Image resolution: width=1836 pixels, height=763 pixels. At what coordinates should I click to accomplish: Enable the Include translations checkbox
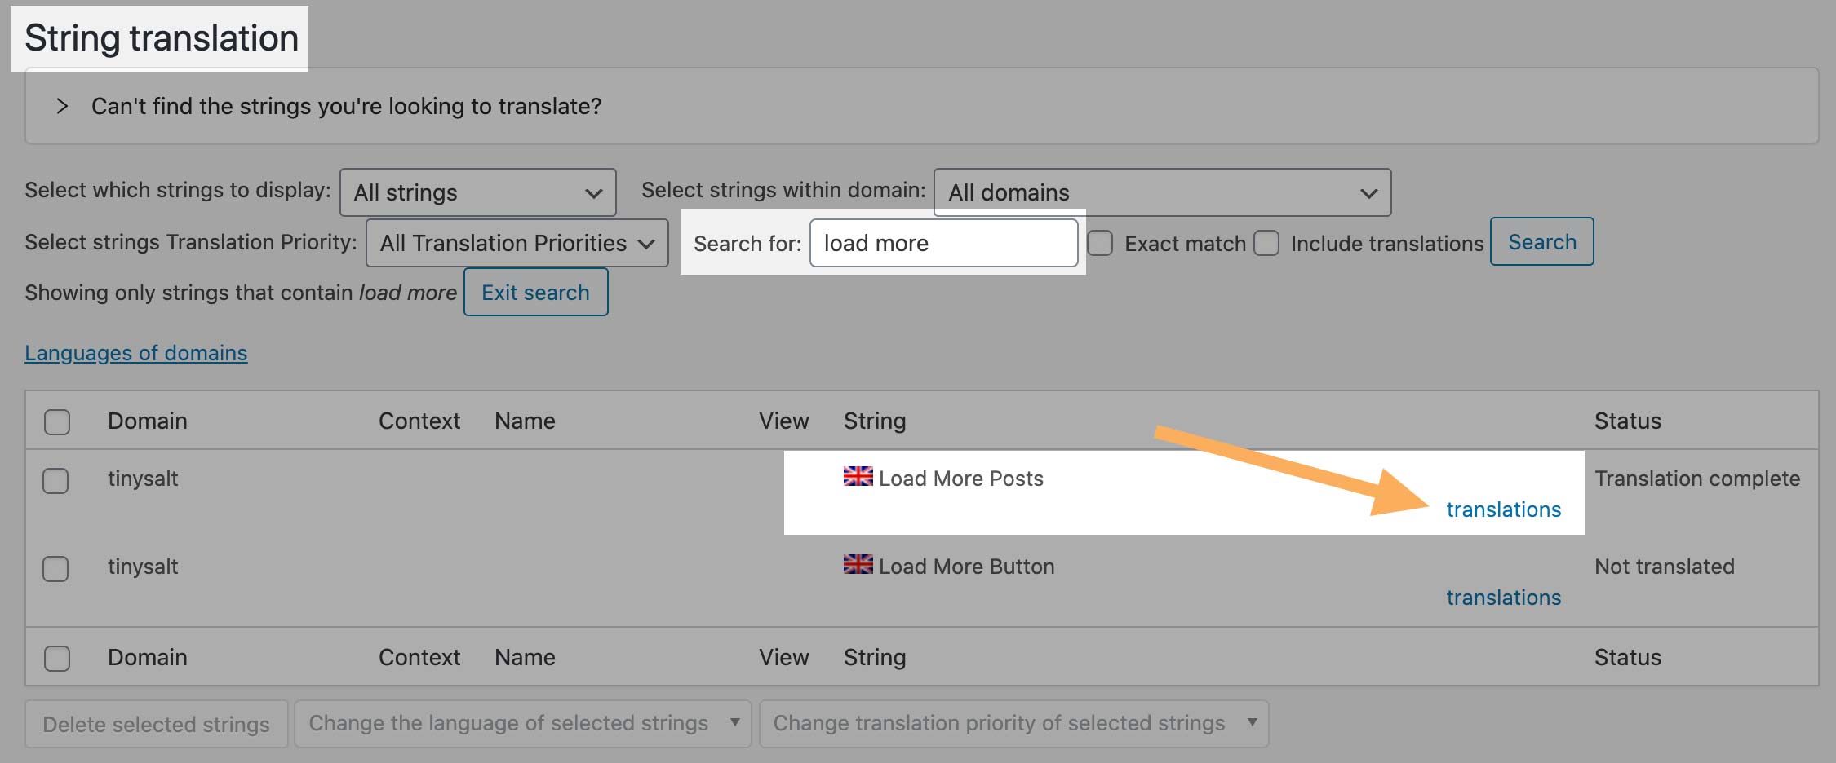coord(1266,243)
